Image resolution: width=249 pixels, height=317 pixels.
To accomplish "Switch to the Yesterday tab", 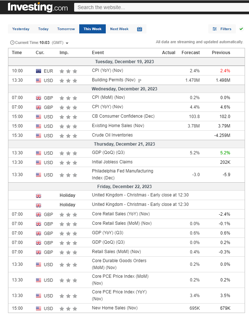I will pos(21,29).
